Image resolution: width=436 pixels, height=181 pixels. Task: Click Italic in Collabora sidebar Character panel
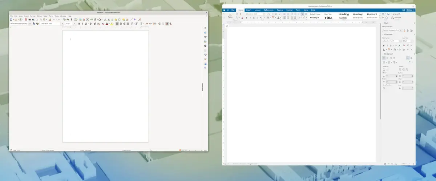click(387, 45)
